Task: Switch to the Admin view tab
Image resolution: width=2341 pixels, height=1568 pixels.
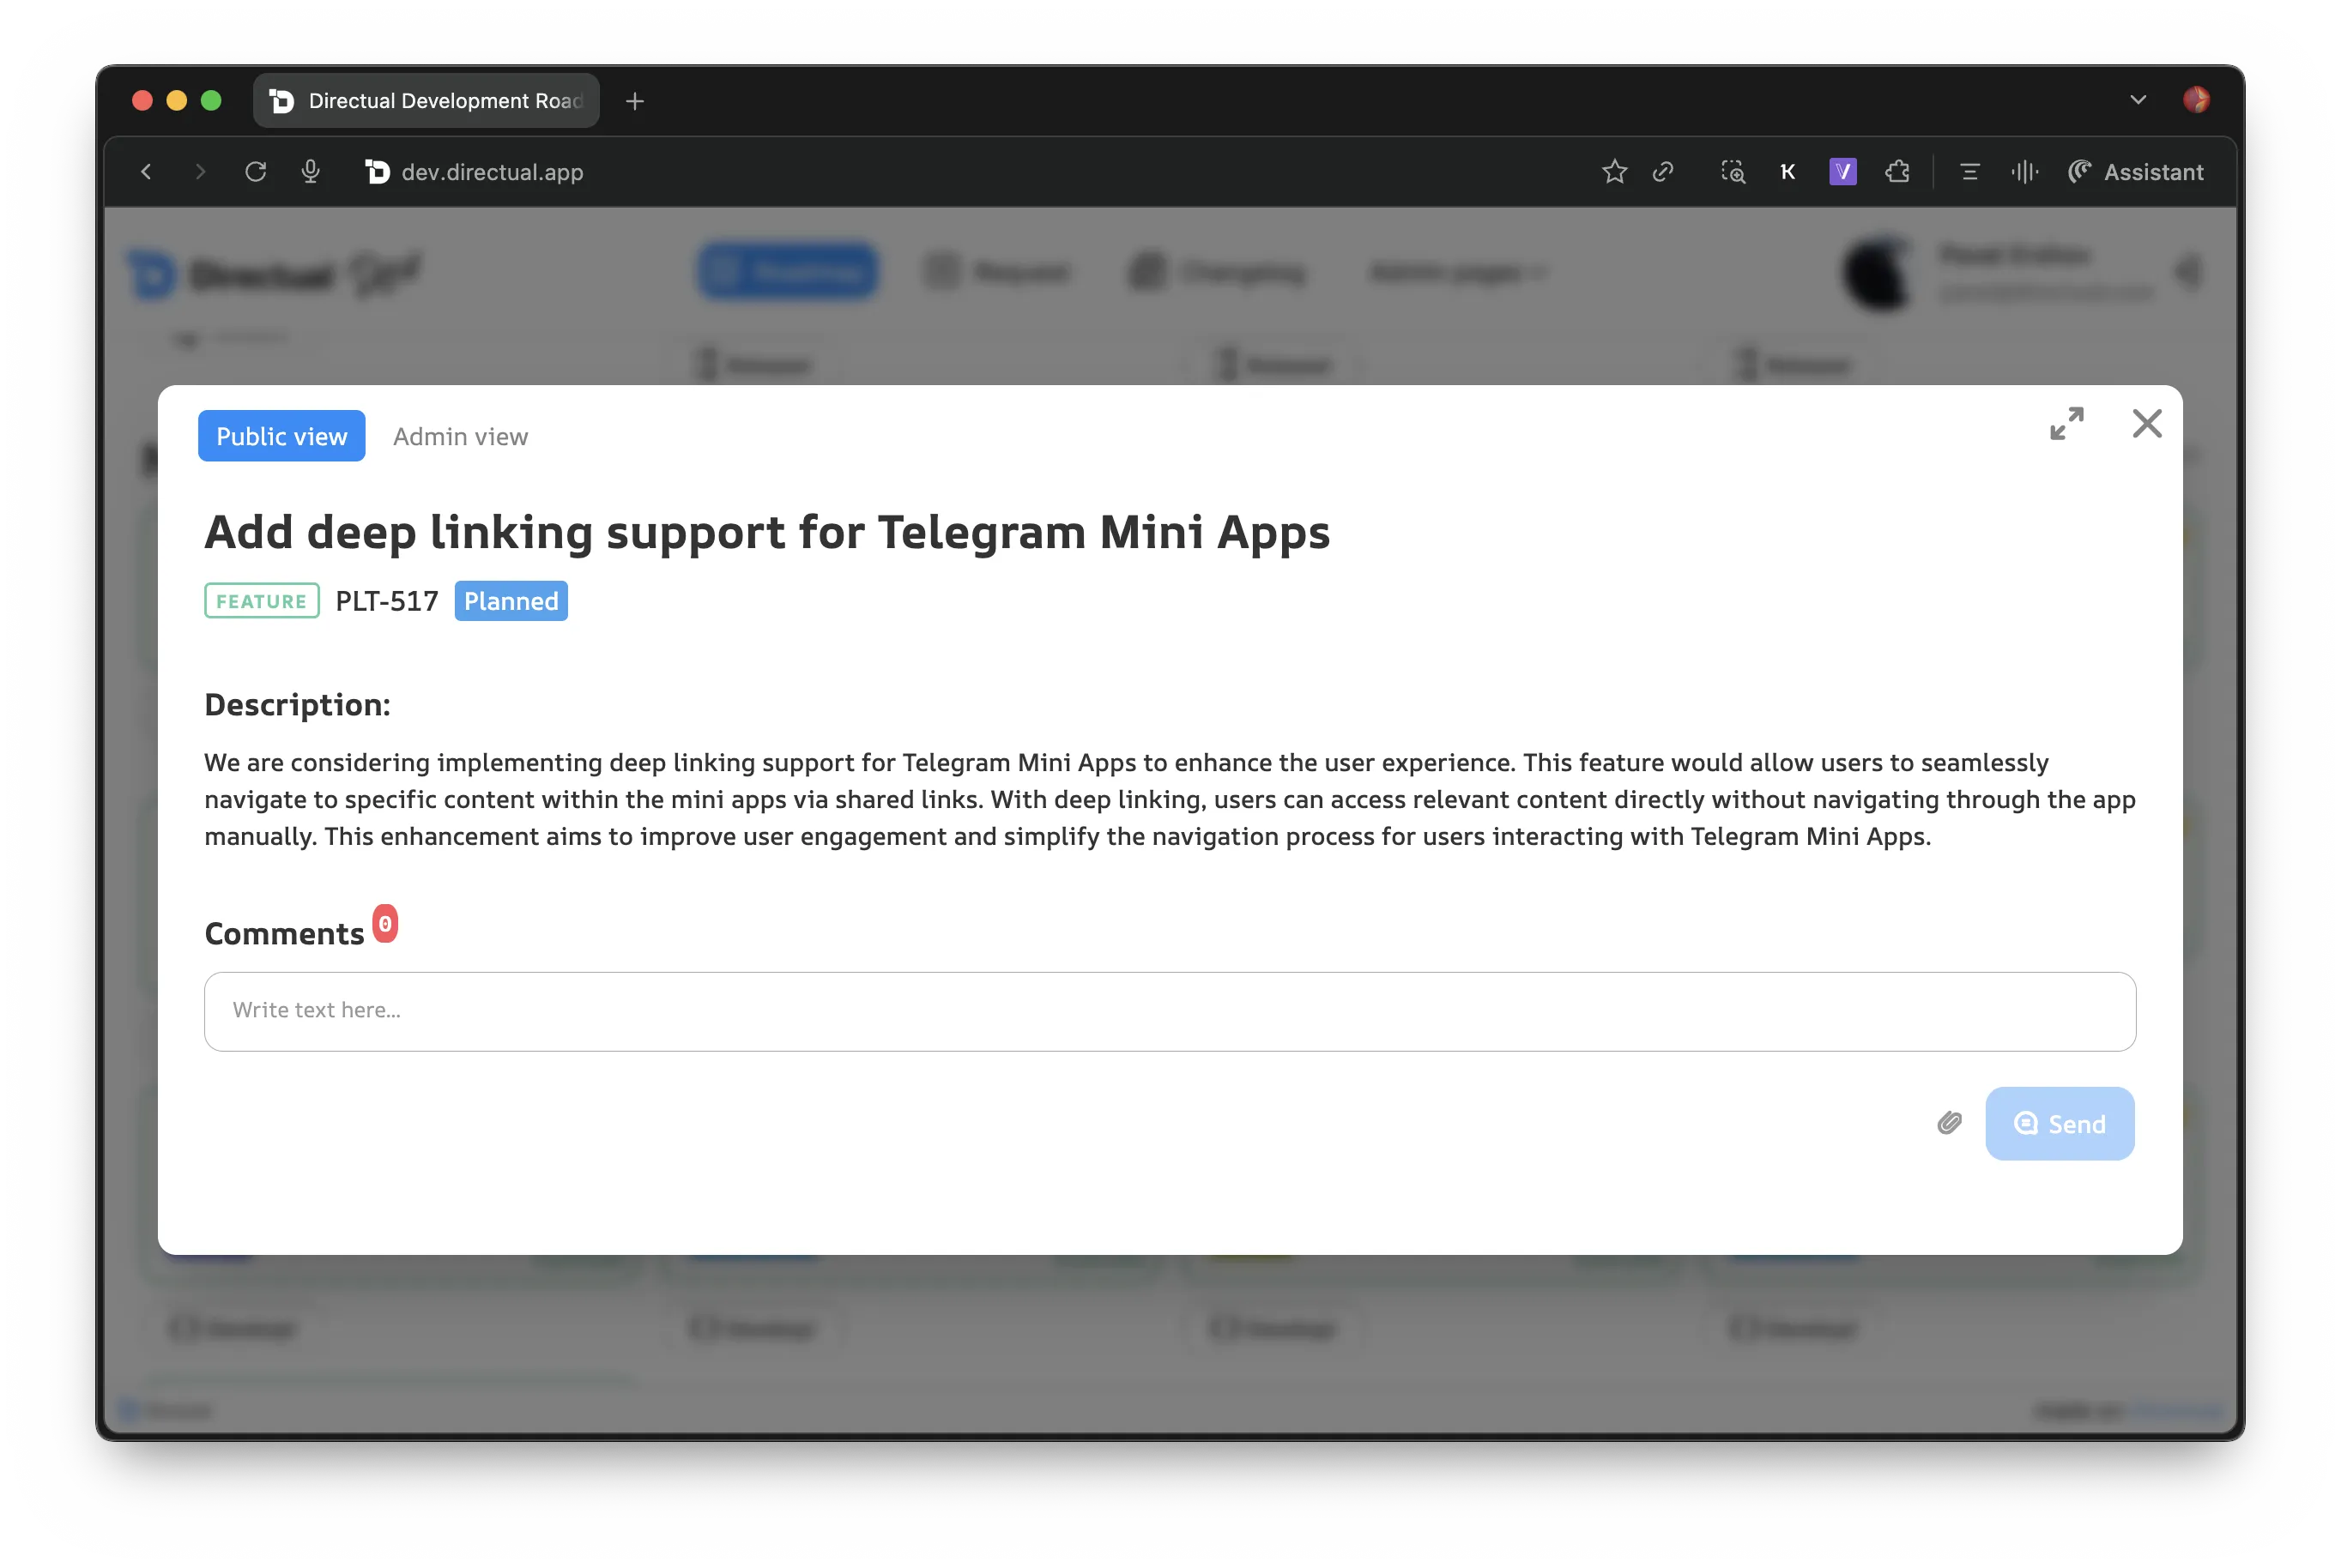Action: pyautogui.click(x=460, y=436)
